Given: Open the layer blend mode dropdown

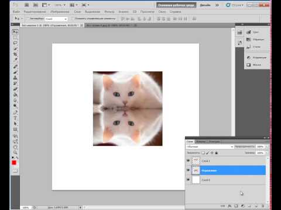Looking at the screenshot, I should click(210, 146).
